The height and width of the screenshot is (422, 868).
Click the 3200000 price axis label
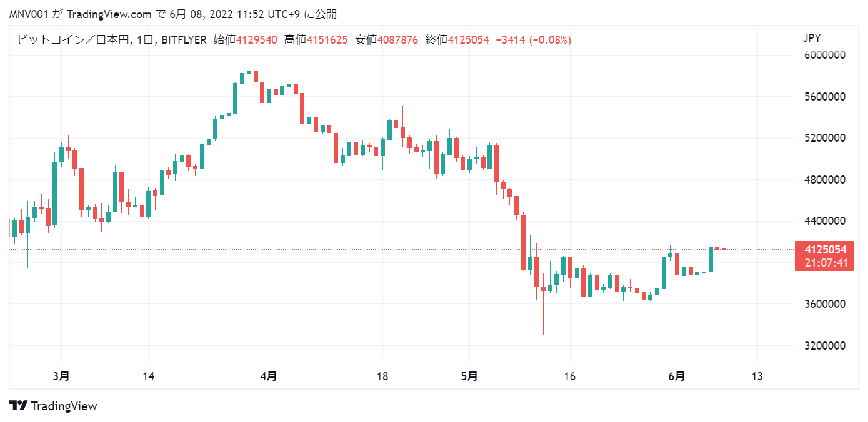pos(824,345)
